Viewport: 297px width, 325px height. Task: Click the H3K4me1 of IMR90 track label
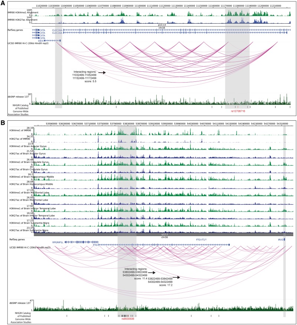[20, 131]
